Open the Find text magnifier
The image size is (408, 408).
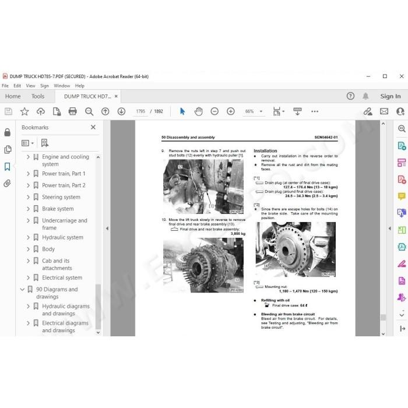click(x=89, y=112)
